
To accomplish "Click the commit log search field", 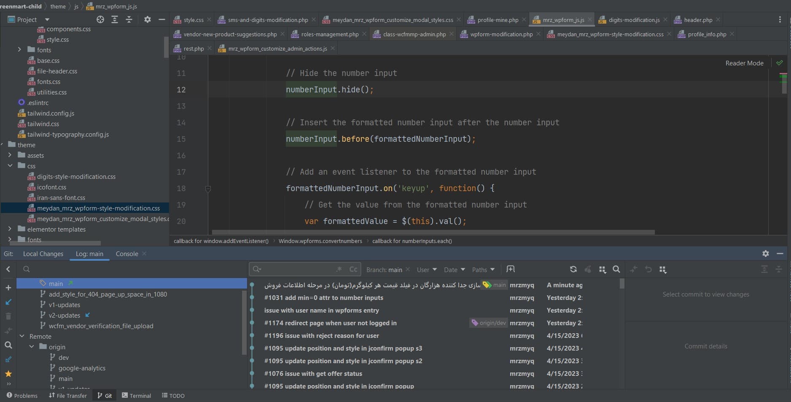I will (304, 269).
